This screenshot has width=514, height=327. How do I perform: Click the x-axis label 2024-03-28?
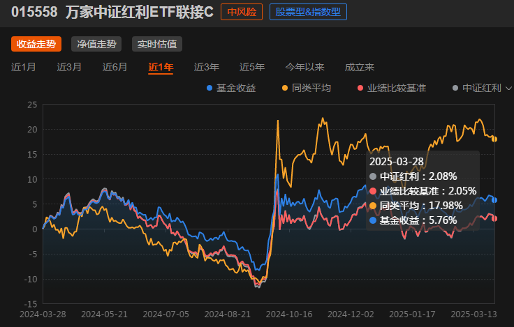coord(43,314)
